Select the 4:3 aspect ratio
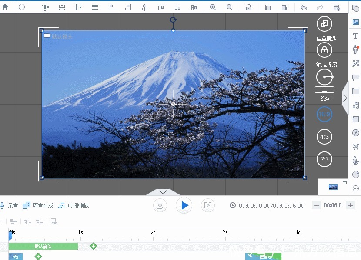Screen dimensions: 361x260 pyautogui.click(x=324, y=137)
